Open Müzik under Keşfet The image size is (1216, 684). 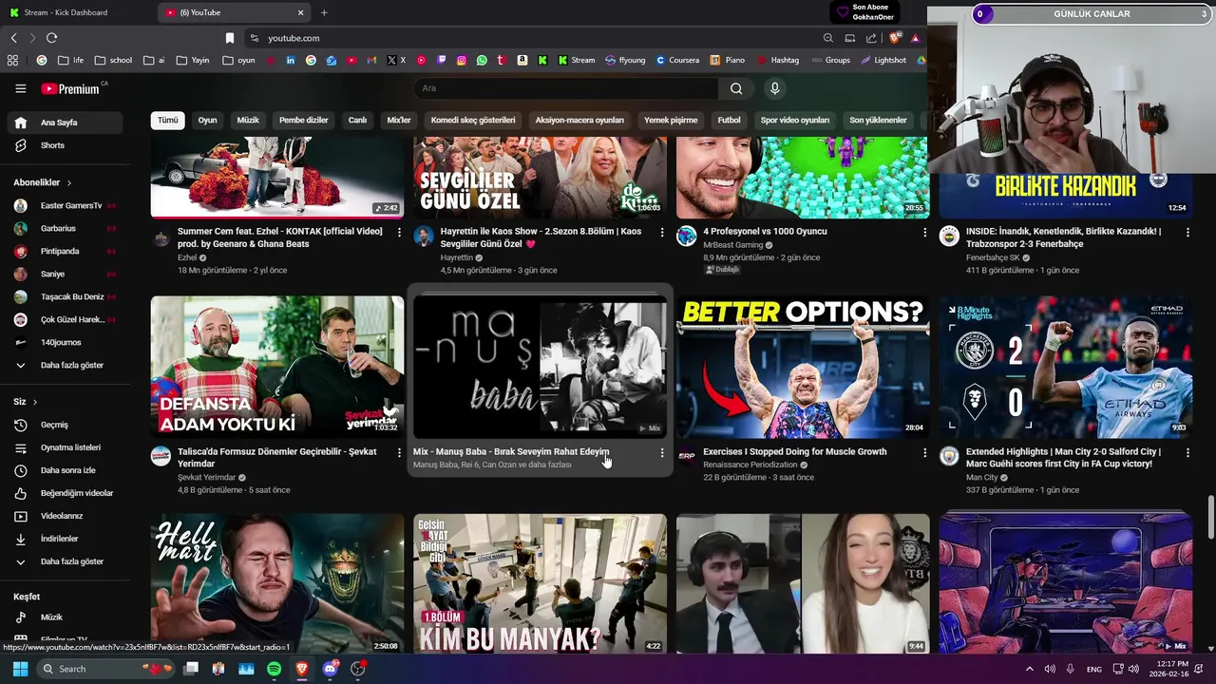point(63,617)
